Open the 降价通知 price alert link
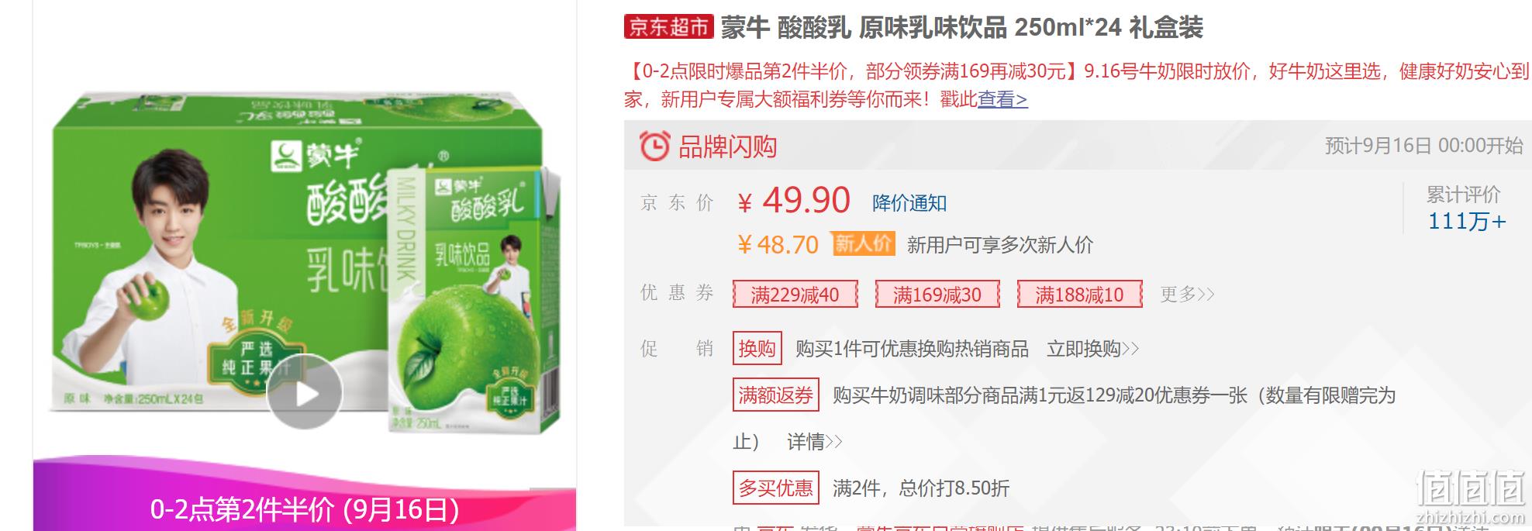Image resolution: width=1532 pixels, height=531 pixels. pyautogui.click(x=909, y=203)
